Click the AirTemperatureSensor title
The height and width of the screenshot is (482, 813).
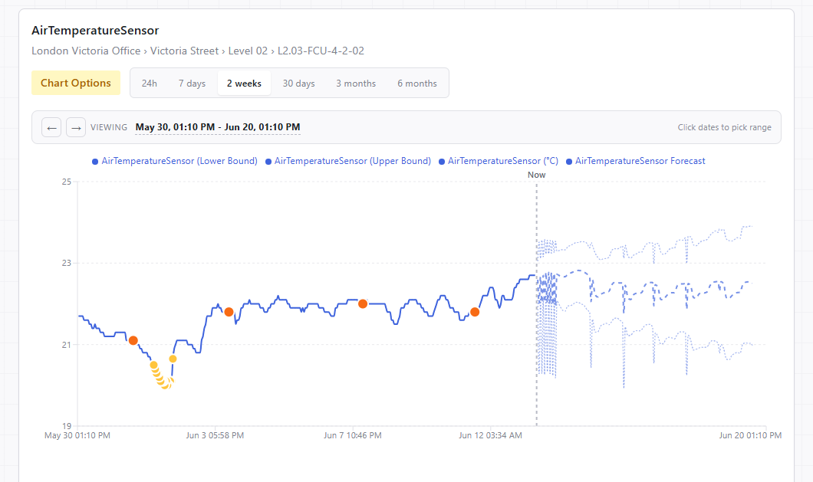tap(95, 31)
